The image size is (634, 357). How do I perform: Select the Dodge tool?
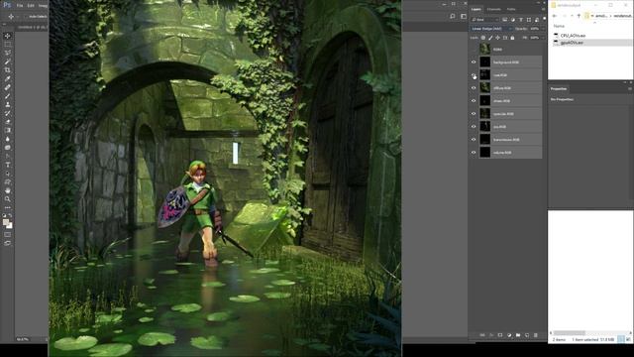click(x=7, y=148)
